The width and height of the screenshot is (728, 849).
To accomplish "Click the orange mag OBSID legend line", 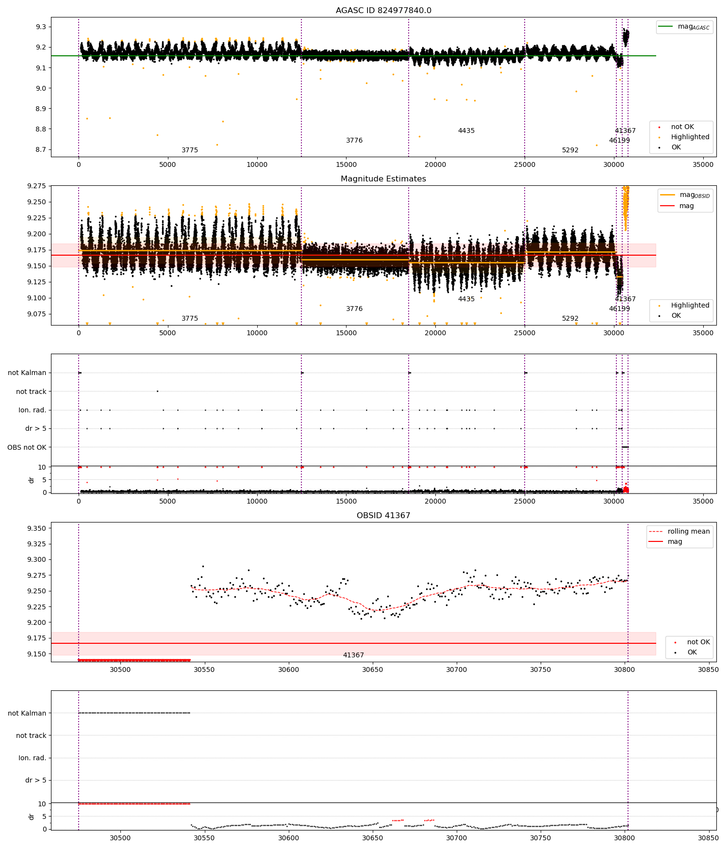I will click(668, 195).
